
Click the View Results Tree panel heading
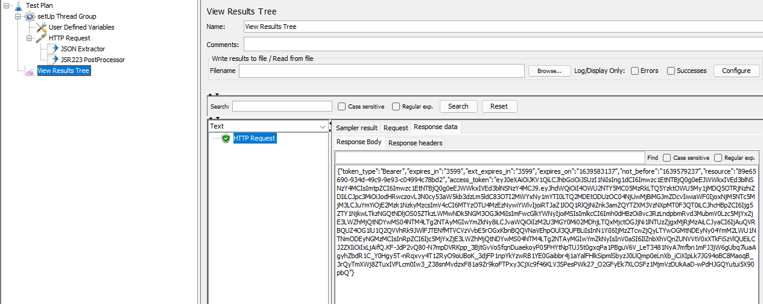pos(241,11)
